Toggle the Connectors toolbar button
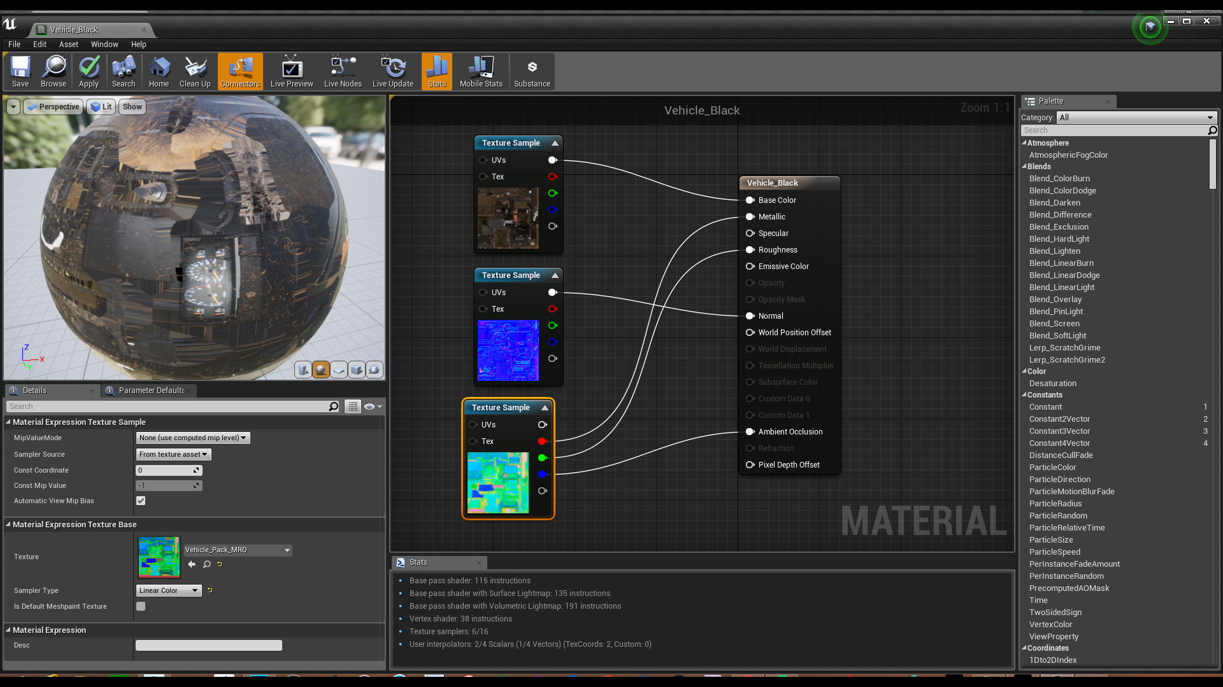Image resolution: width=1223 pixels, height=687 pixels. [240, 71]
